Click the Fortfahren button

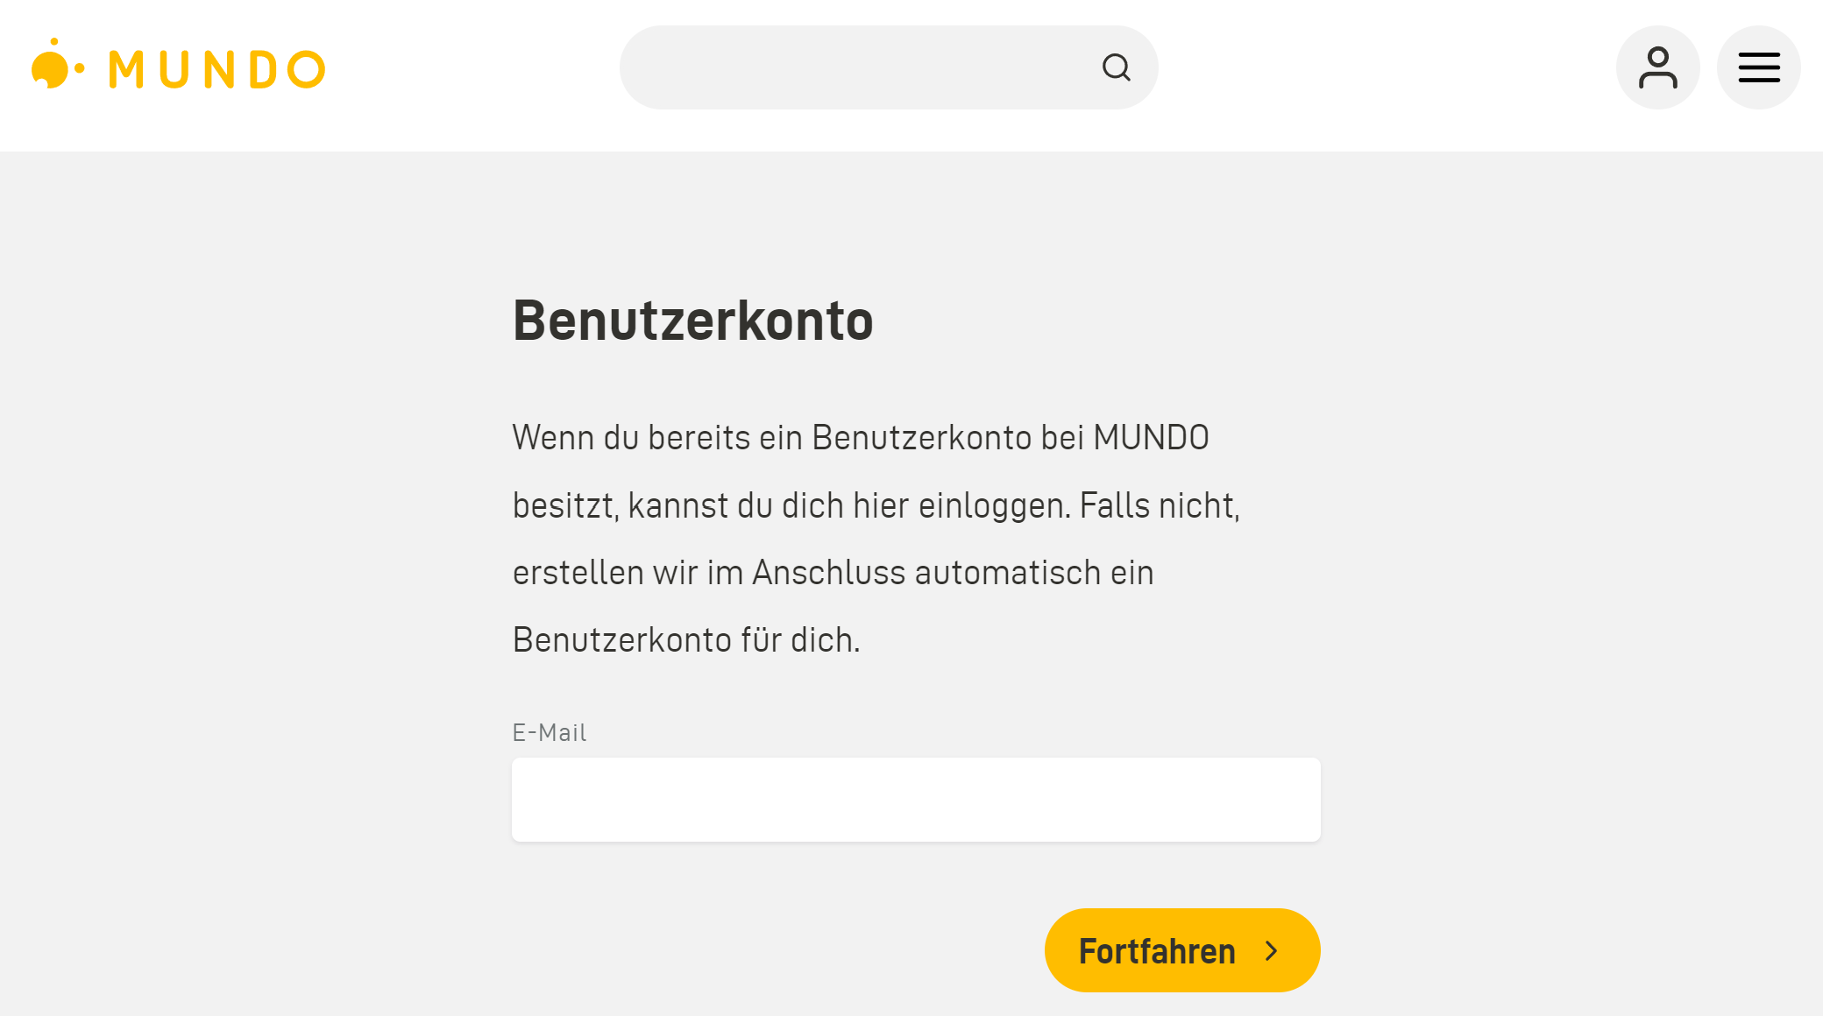[1182, 950]
